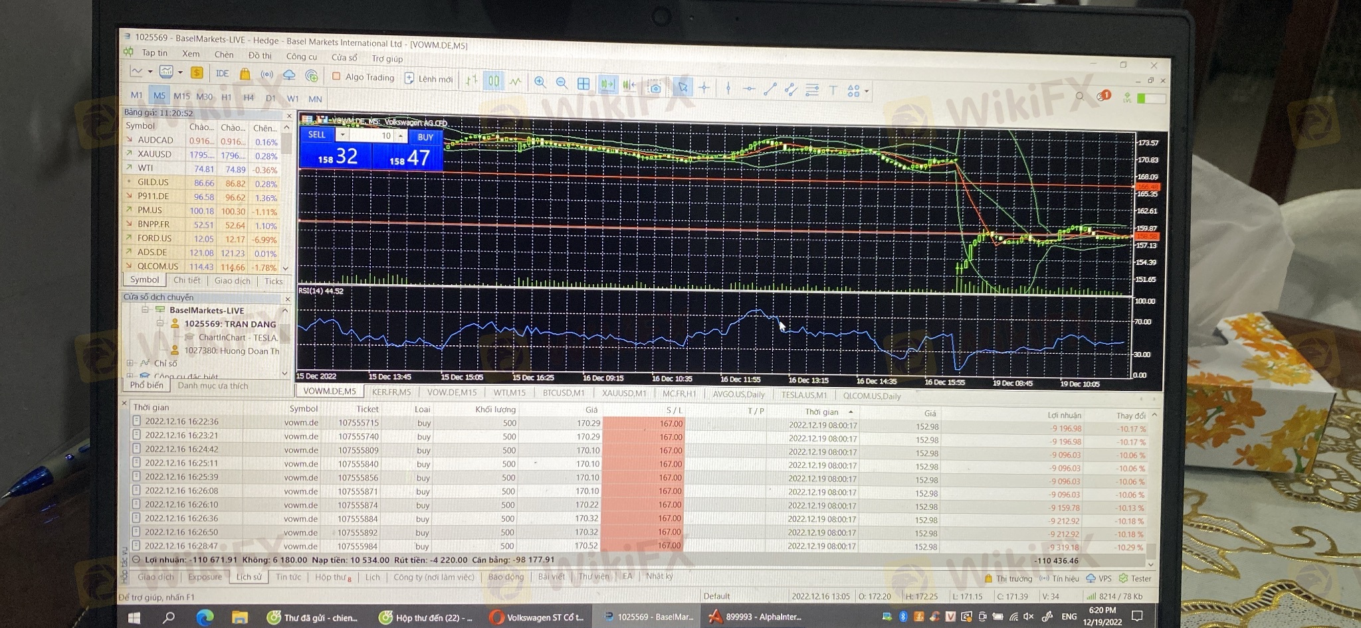The image size is (1361, 628).
Task: Switch to the WTI,M15 chart tab
Action: [x=509, y=392]
